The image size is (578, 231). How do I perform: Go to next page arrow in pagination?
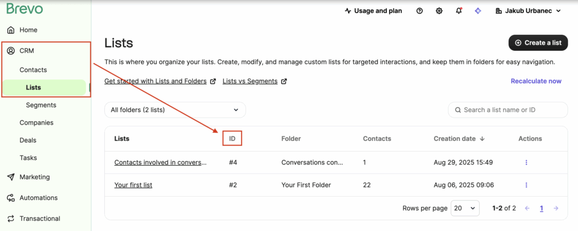(x=556, y=208)
